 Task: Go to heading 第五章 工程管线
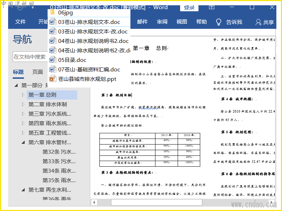(50, 133)
